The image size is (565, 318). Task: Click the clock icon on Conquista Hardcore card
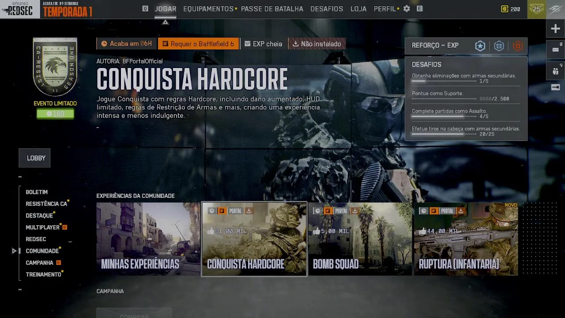coord(212,211)
